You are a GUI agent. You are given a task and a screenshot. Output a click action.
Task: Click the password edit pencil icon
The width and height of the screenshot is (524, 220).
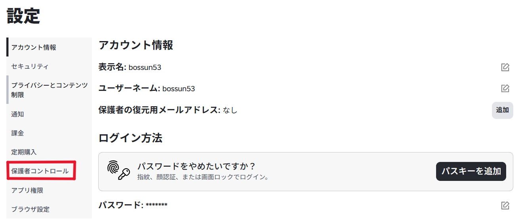tap(505, 205)
